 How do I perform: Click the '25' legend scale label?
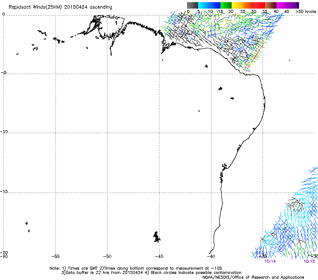click(243, 11)
